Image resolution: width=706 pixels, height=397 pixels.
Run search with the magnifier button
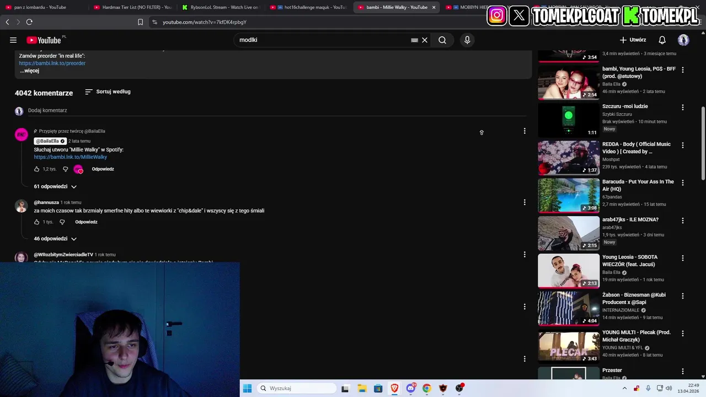point(442,40)
